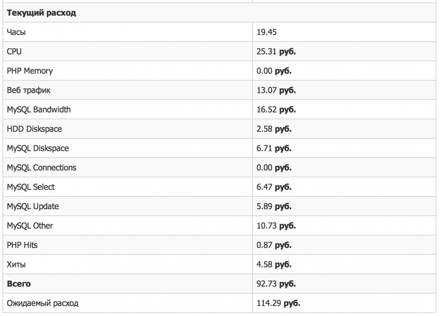
Task: Select the HDD Diskspace row label
Action: point(34,129)
